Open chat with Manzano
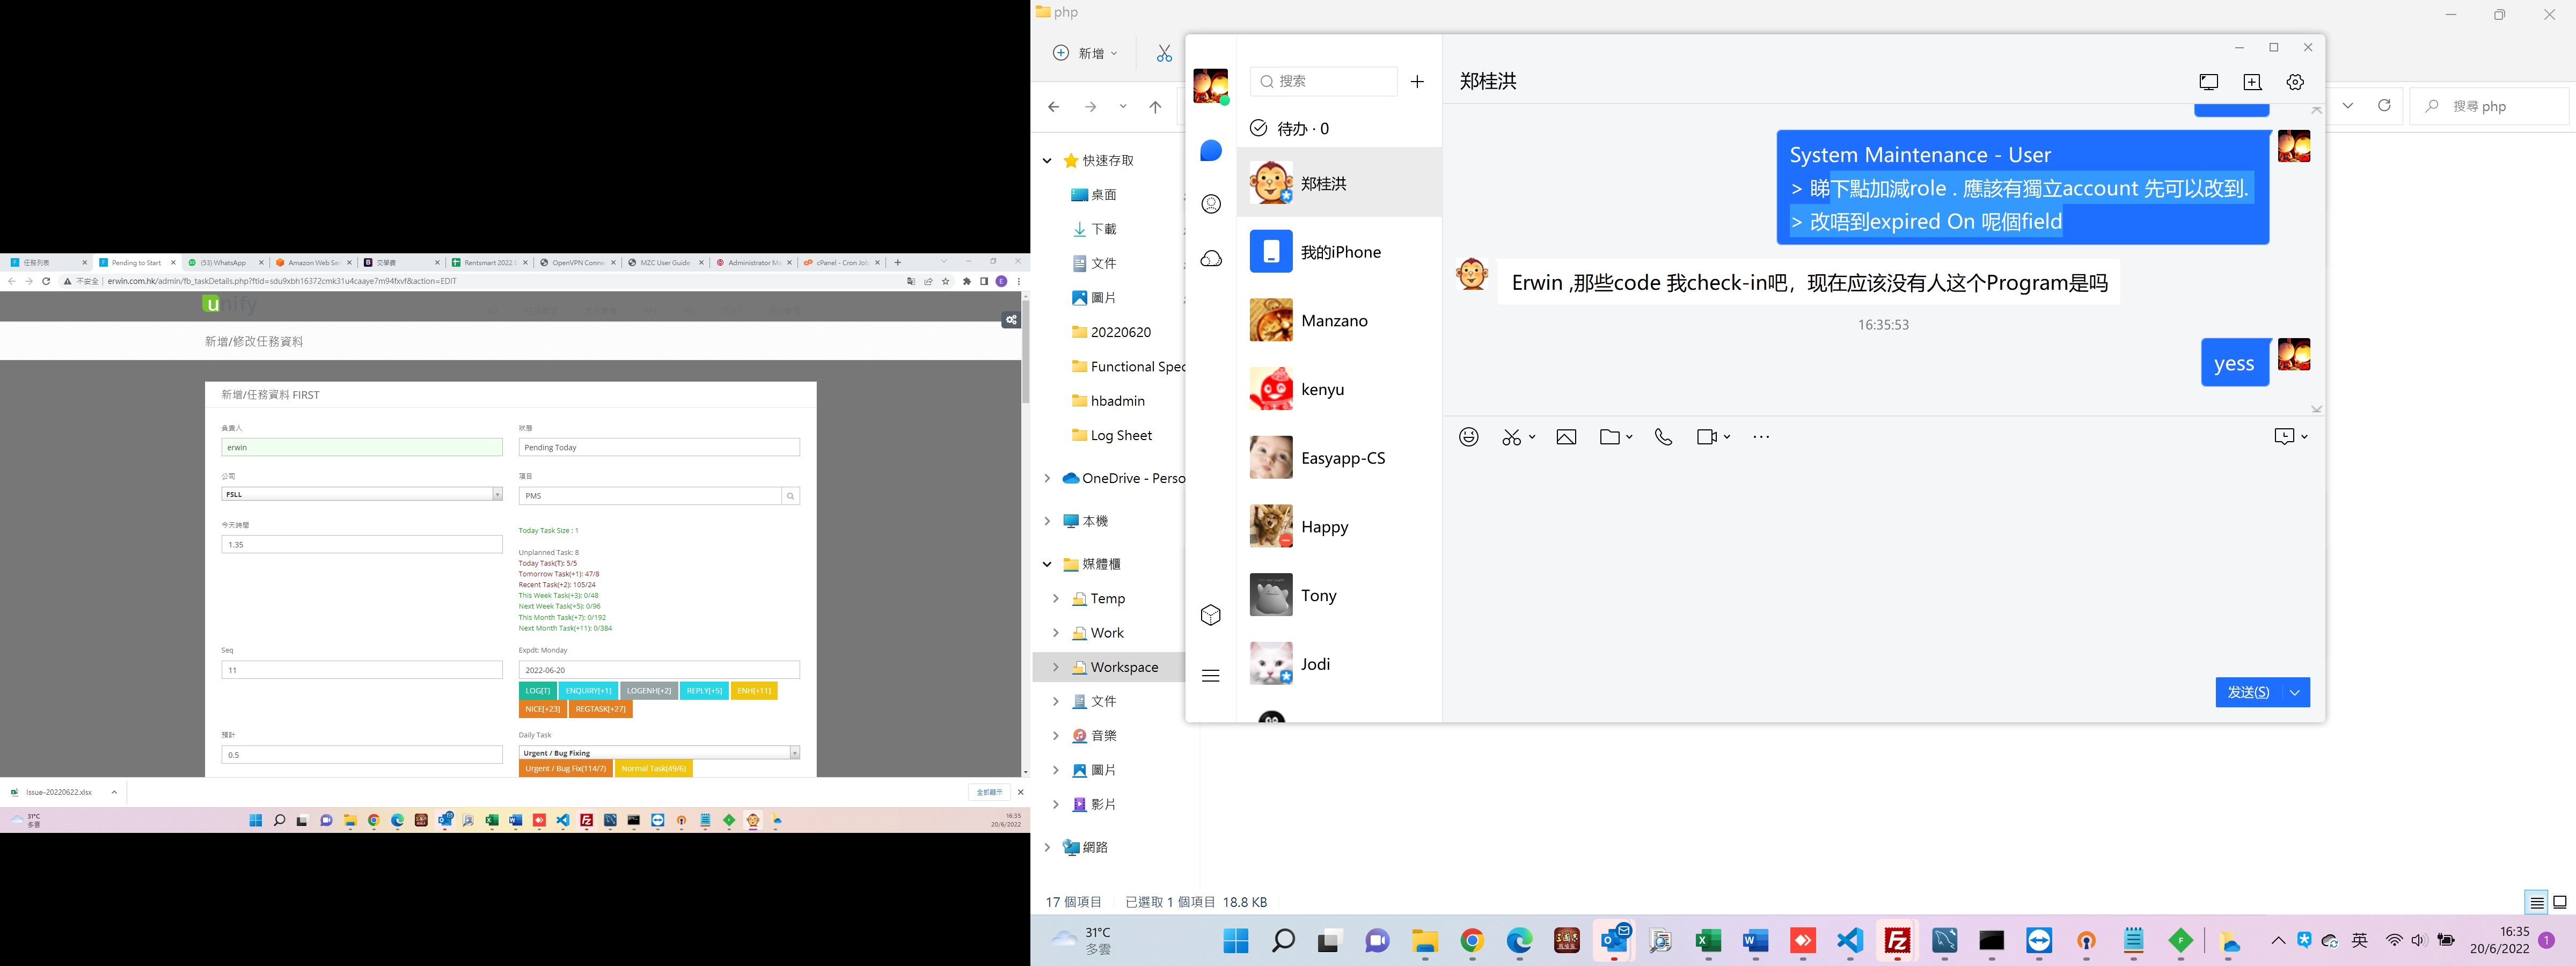Screen dimensions: 2576x966 (1339, 321)
